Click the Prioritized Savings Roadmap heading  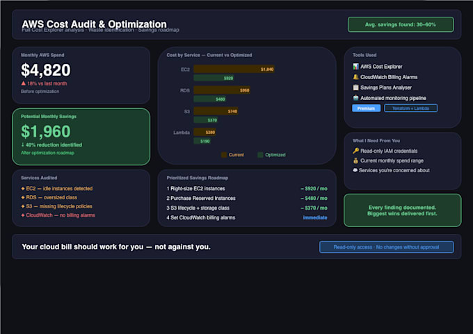[x=198, y=178]
